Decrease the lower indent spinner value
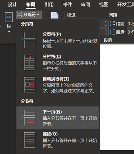Image resolution: width=134 pixels, height=154 pixels. (x=106, y=34)
